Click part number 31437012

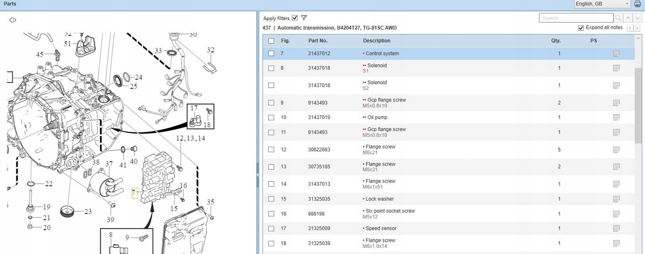pyautogui.click(x=319, y=53)
